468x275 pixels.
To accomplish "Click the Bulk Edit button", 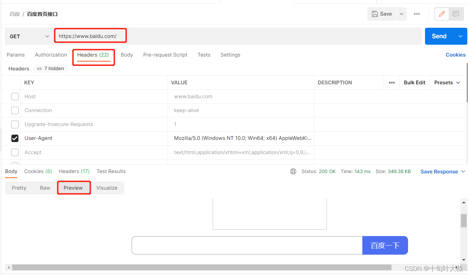I will 414,83.
